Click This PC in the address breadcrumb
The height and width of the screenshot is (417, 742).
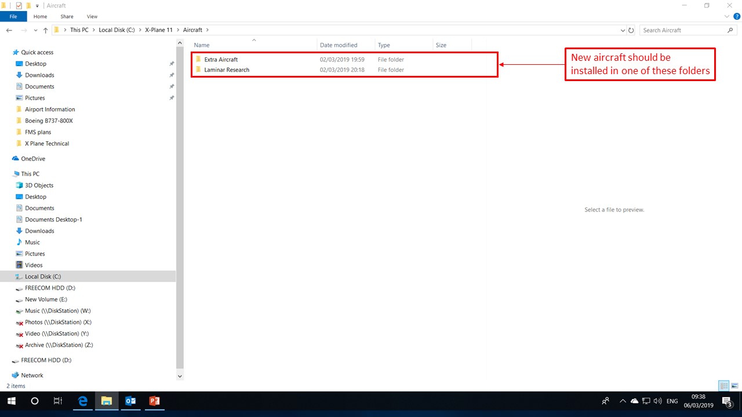(x=79, y=30)
